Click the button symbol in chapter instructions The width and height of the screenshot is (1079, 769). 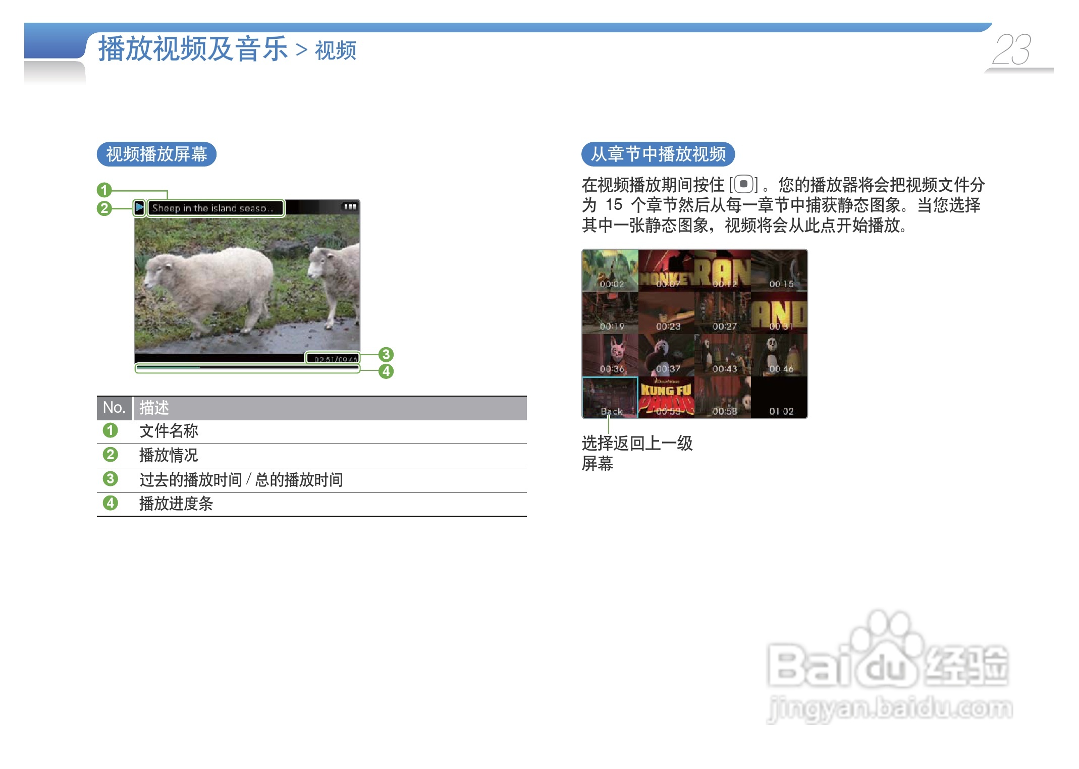click(743, 185)
